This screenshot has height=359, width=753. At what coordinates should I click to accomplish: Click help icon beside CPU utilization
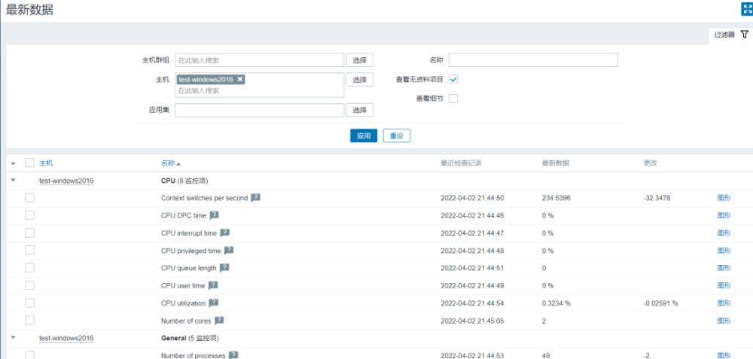pyautogui.click(x=213, y=303)
